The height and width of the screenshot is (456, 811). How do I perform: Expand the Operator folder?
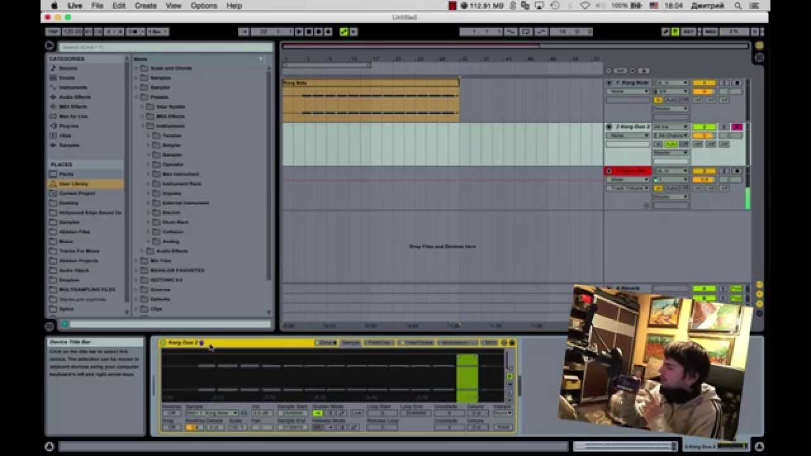[149, 165]
